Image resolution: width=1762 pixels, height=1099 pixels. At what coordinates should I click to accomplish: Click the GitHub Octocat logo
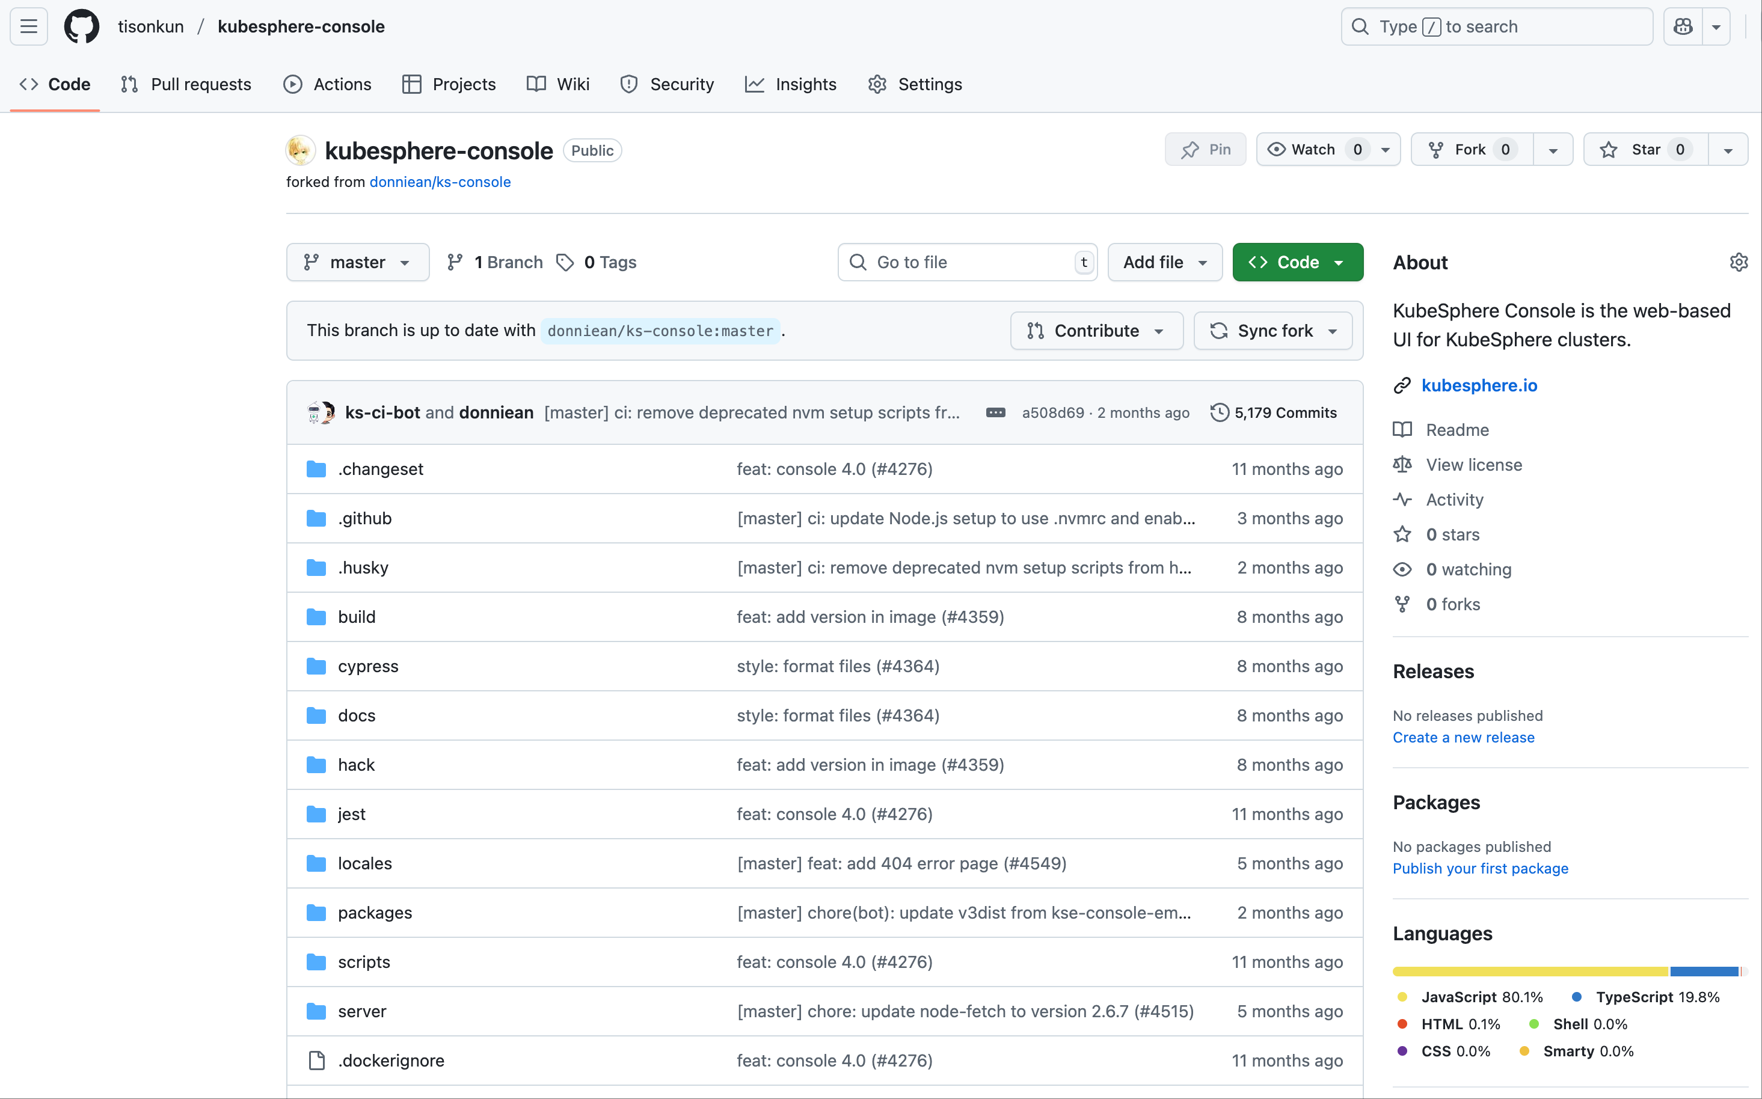point(81,27)
